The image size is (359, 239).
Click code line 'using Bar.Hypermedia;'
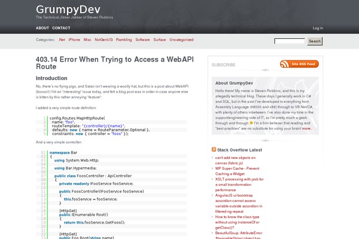click(75, 168)
